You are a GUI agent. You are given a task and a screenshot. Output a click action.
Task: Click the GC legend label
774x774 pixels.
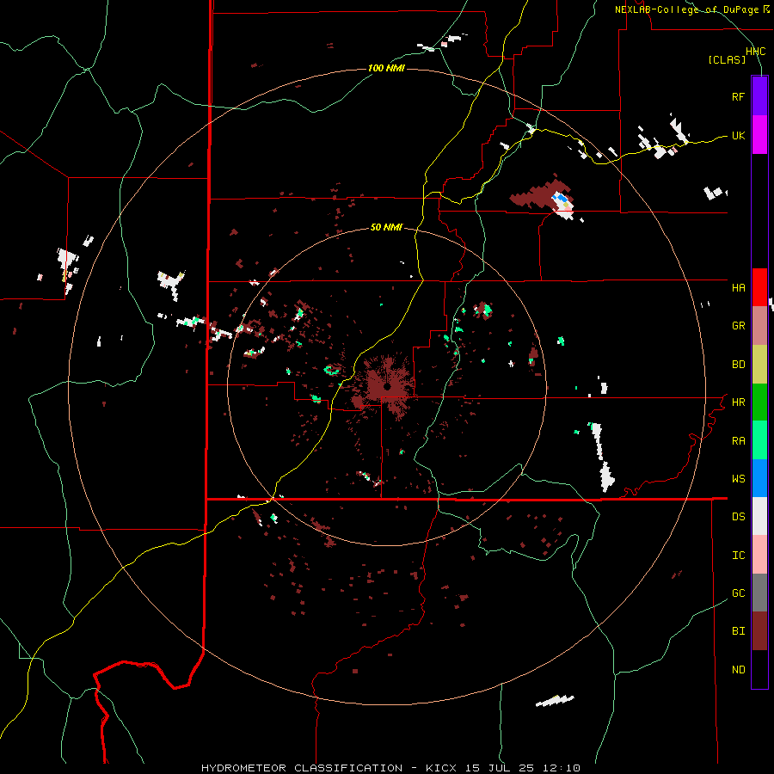738,593
